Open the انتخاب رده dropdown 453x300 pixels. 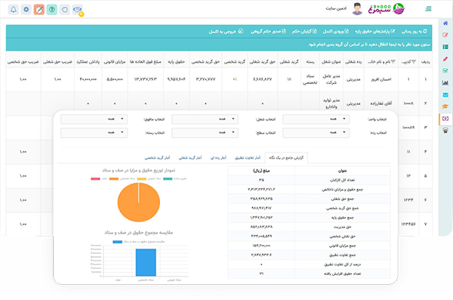click(316, 132)
